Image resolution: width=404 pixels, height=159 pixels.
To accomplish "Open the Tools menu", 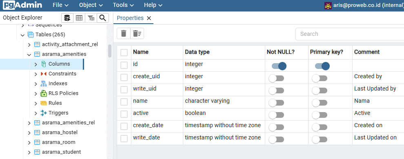I will click(x=123, y=5).
